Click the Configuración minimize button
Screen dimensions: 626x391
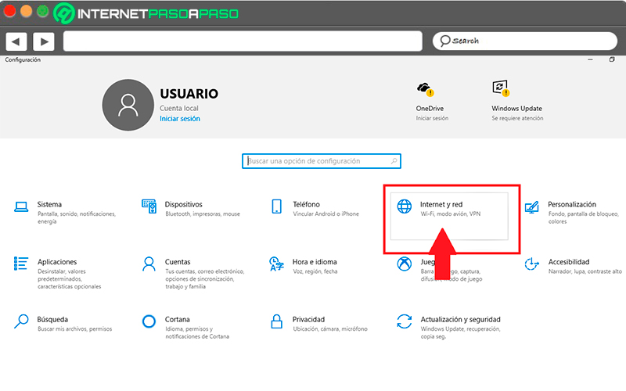(590, 59)
